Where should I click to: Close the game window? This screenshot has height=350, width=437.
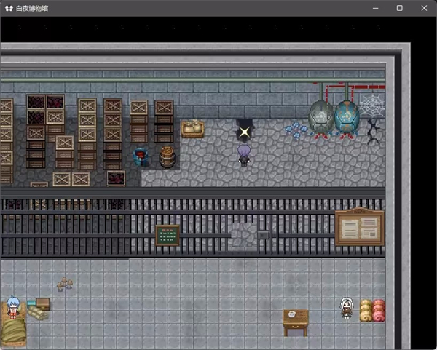[424, 8]
